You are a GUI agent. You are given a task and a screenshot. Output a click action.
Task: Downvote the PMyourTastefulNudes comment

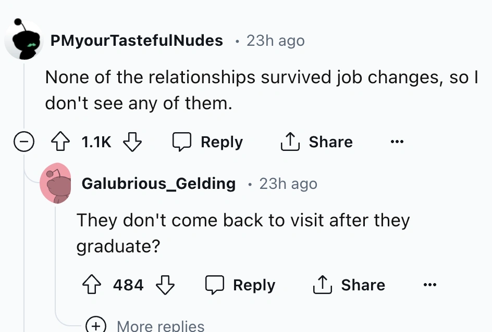(131, 142)
